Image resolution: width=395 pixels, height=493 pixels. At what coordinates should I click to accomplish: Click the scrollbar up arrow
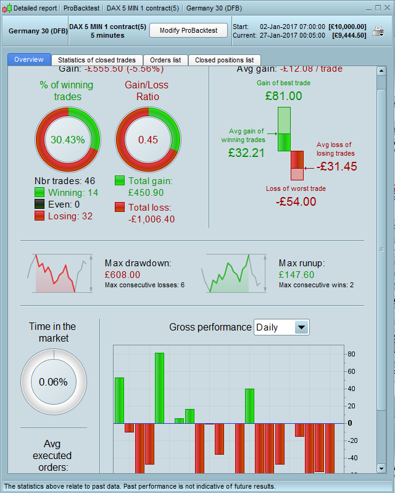[381, 71]
